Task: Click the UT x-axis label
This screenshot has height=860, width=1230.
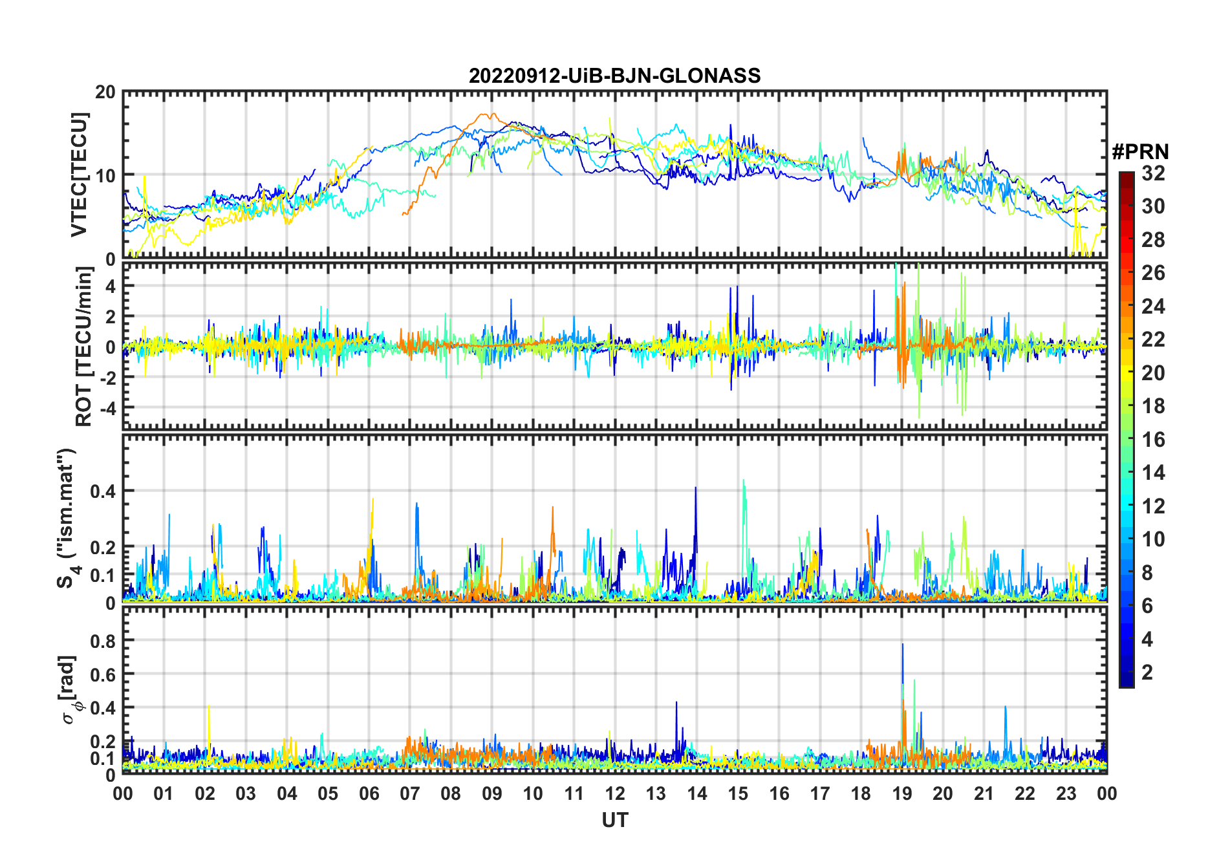Action: coord(614,820)
